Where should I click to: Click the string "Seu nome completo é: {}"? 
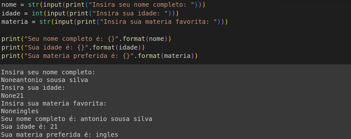71,39
